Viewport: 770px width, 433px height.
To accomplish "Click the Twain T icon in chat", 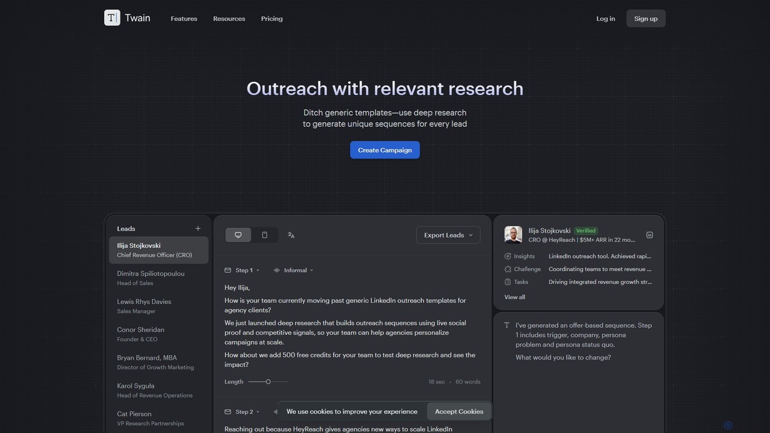I will click(x=507, y=325).
